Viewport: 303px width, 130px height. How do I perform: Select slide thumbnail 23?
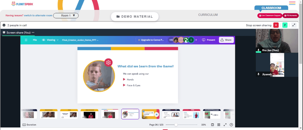pos(69,114)
